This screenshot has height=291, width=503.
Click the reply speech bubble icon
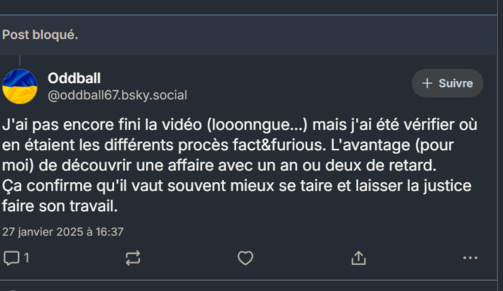click(11, 258)
